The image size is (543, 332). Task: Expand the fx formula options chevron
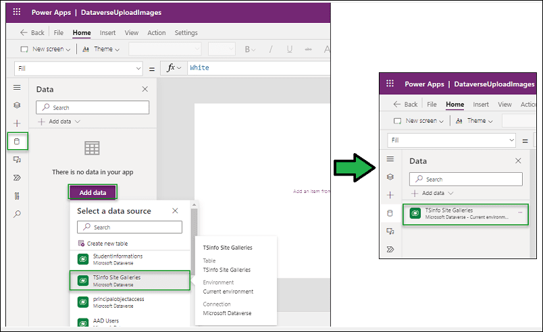pyautogui.click(x=179, y=68)
